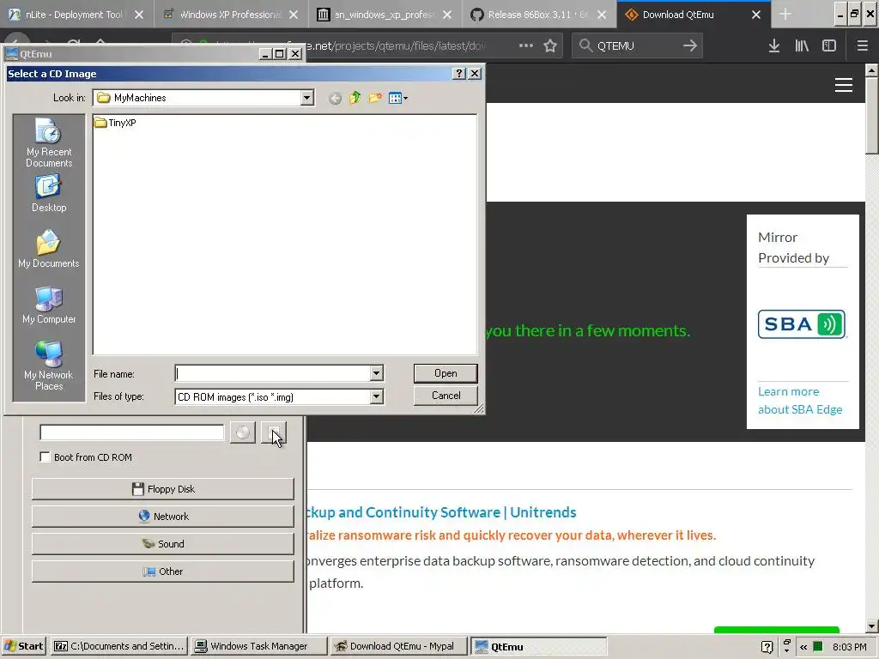Switch to Download QtEmu - Mypal taskbar item

point(398,646)
